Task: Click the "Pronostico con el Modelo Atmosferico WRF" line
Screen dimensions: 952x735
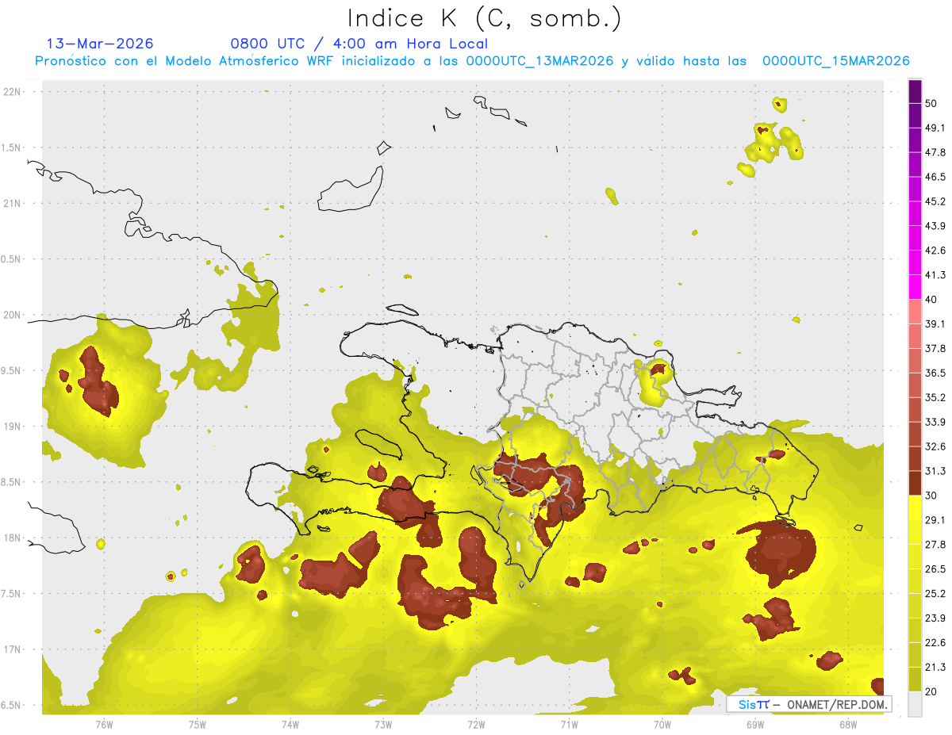Action: 472,61
